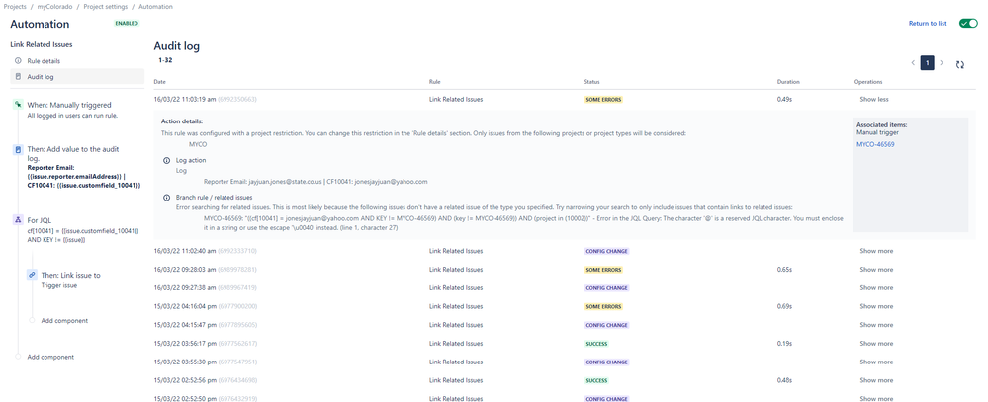Select page 1 button
The height and width of the screenshot is (402, 988).
coord(927,63)
